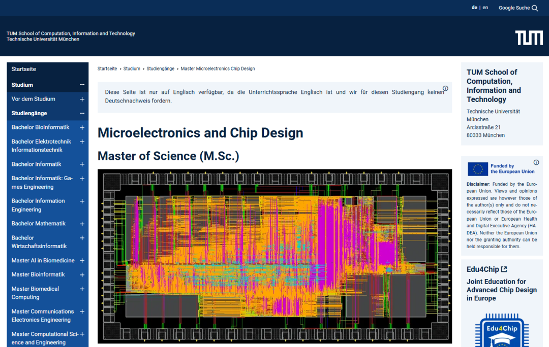
Task: Click info icon beside EU funding logo
Action: coord(536,162)
